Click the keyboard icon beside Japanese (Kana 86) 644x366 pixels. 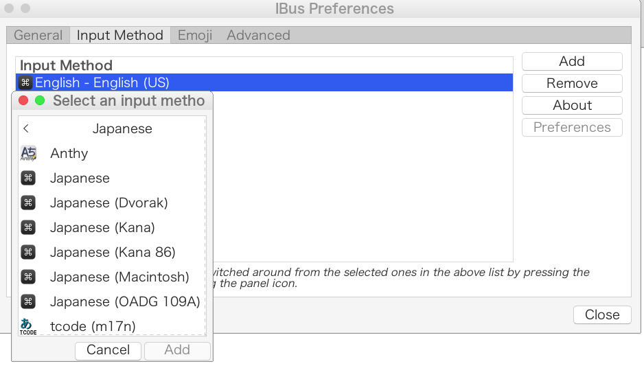(x=28, y=252)
